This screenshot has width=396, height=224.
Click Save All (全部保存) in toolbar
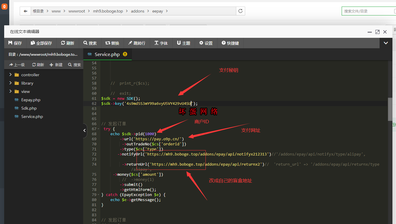pos(41,43)
